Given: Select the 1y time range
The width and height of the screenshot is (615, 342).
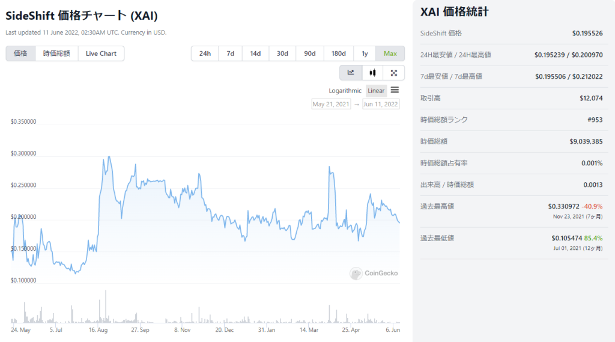Looking at the screenshot, I should tap(365, 53).
